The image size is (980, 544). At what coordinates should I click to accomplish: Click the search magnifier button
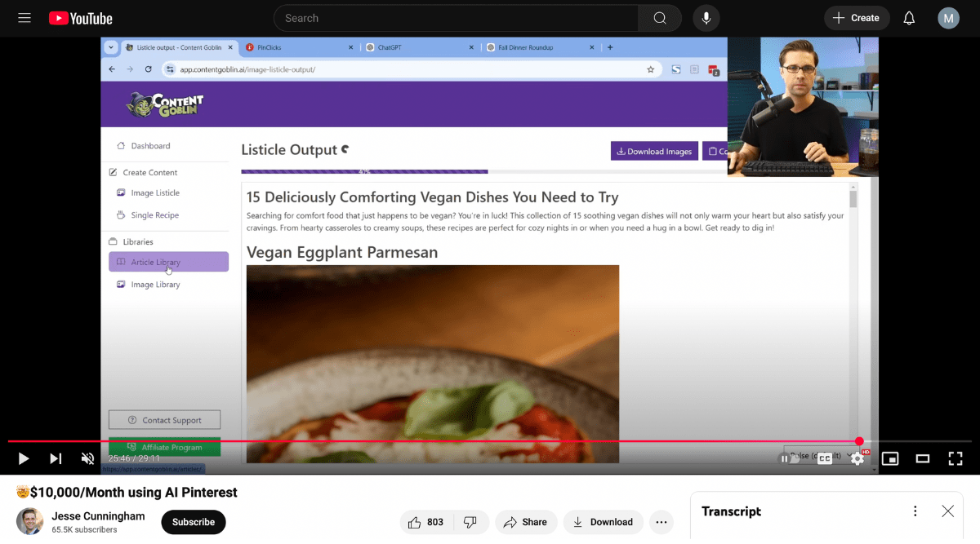[x=660, y=18]
